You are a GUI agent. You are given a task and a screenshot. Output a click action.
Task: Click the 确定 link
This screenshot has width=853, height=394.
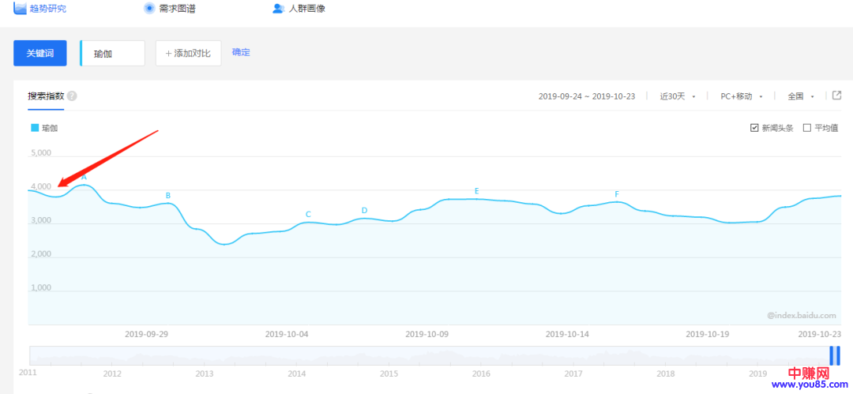(241, 52)
